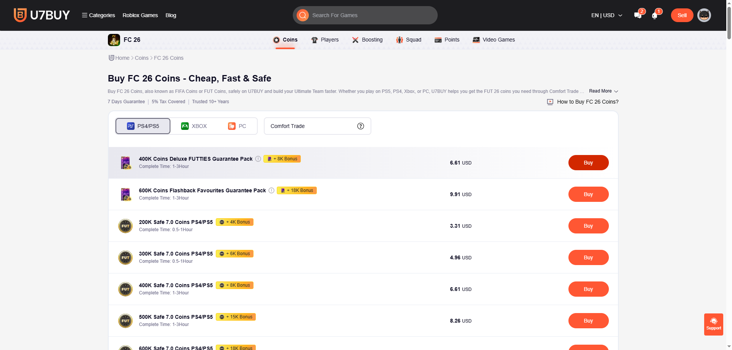Buy the 200K Safe 7.0 Coins
This screenshot has height=350, width=732.
click(588, 226)
